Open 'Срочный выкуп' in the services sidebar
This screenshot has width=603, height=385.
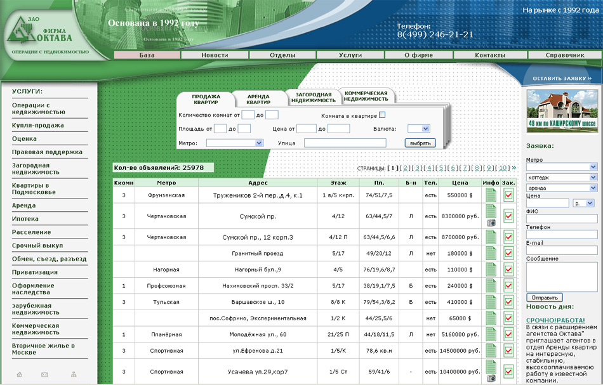click(37, 245)
